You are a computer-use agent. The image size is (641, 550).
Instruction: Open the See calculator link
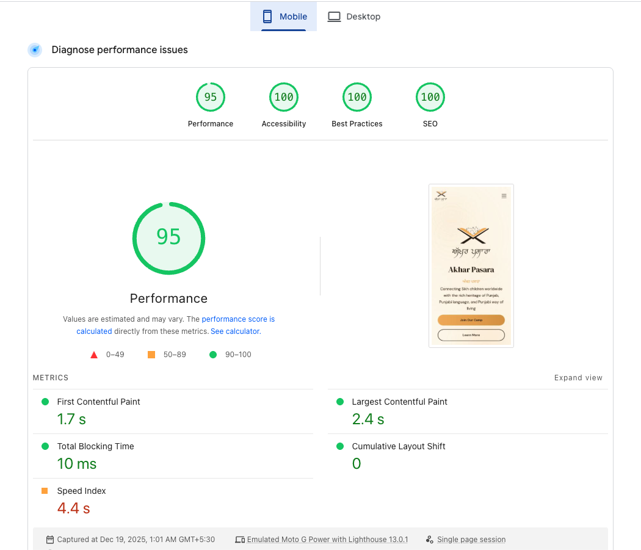coord(235,331)
